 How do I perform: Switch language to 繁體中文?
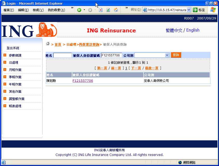[x=174, y=30]
